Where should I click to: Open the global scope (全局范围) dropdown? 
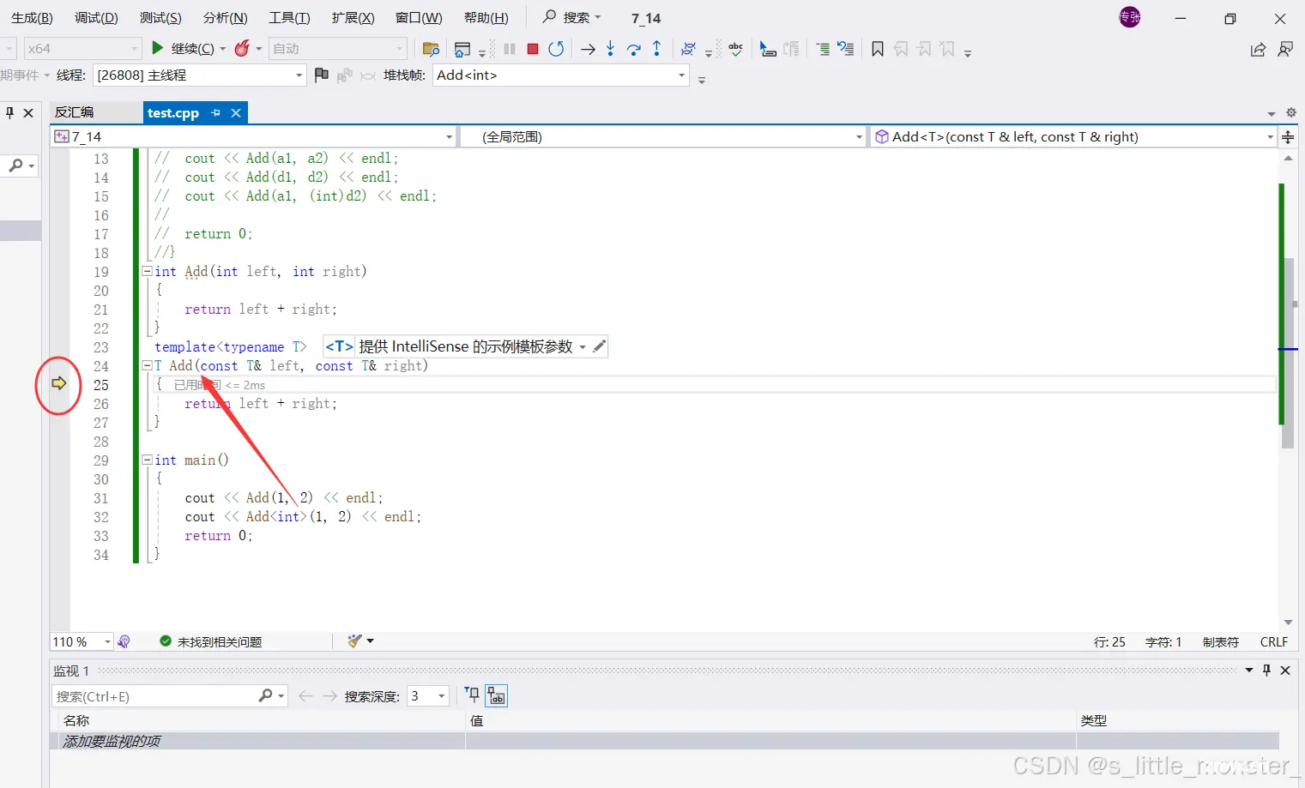click(859, 137)
